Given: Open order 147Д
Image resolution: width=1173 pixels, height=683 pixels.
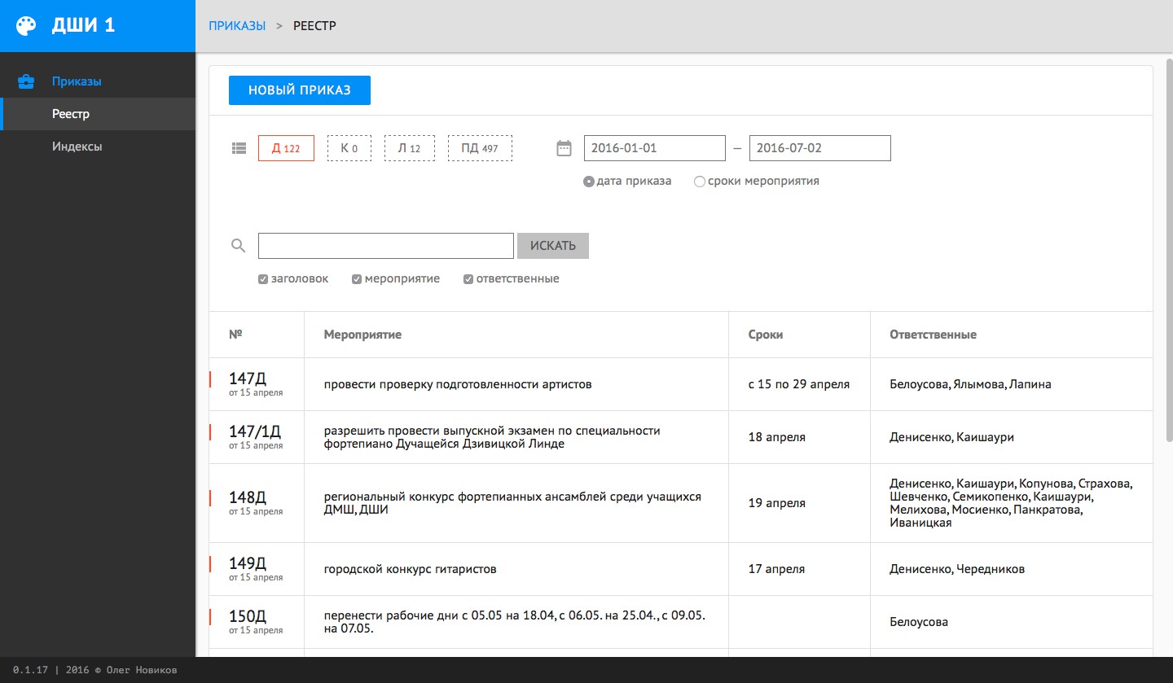Looking at the screenshot, I should pyautogui.click(x=248, y=379).
